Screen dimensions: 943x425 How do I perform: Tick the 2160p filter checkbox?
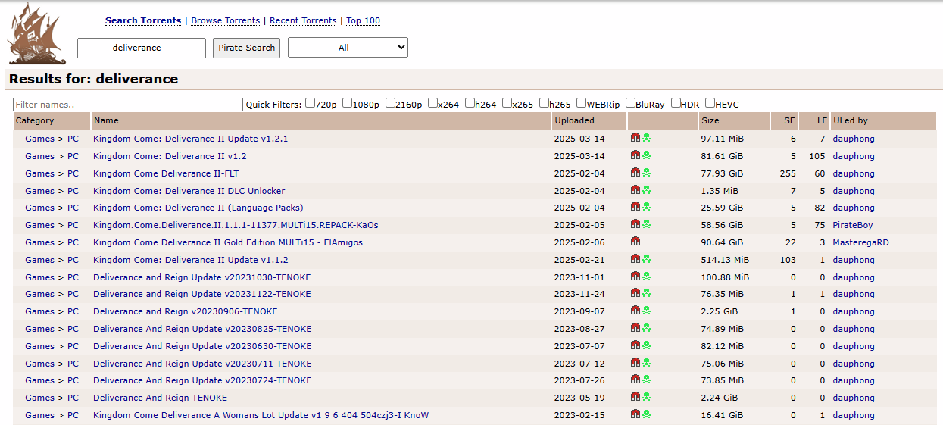click(390, 103)
